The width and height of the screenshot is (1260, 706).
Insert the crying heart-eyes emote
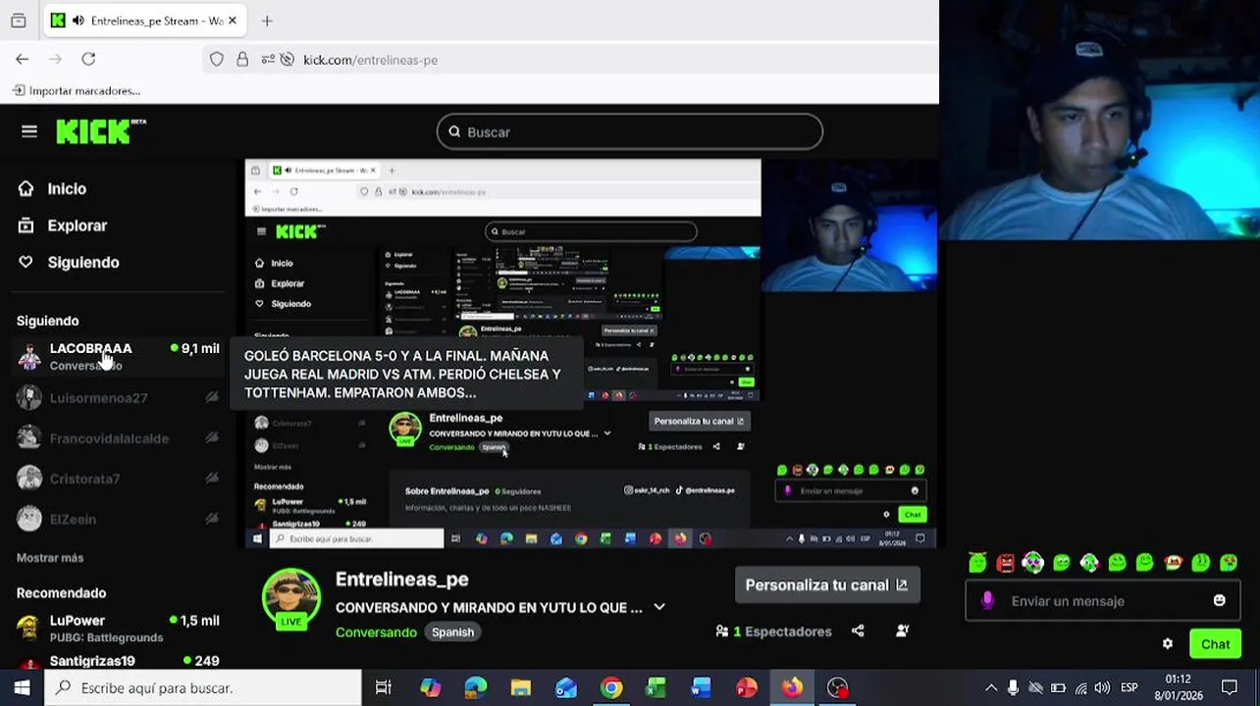(x=1228, y=563)
